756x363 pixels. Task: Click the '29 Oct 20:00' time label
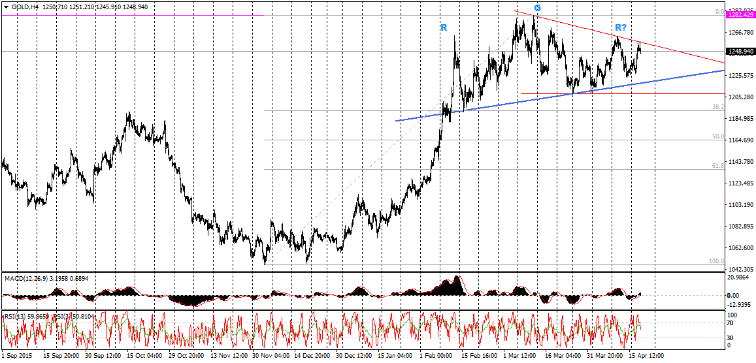click(x=186, y=355)
